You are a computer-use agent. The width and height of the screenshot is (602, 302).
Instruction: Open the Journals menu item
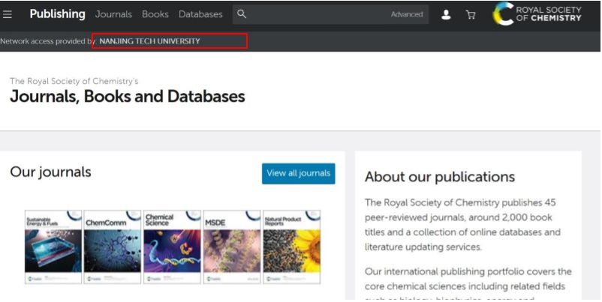click(x=113, y=14)
